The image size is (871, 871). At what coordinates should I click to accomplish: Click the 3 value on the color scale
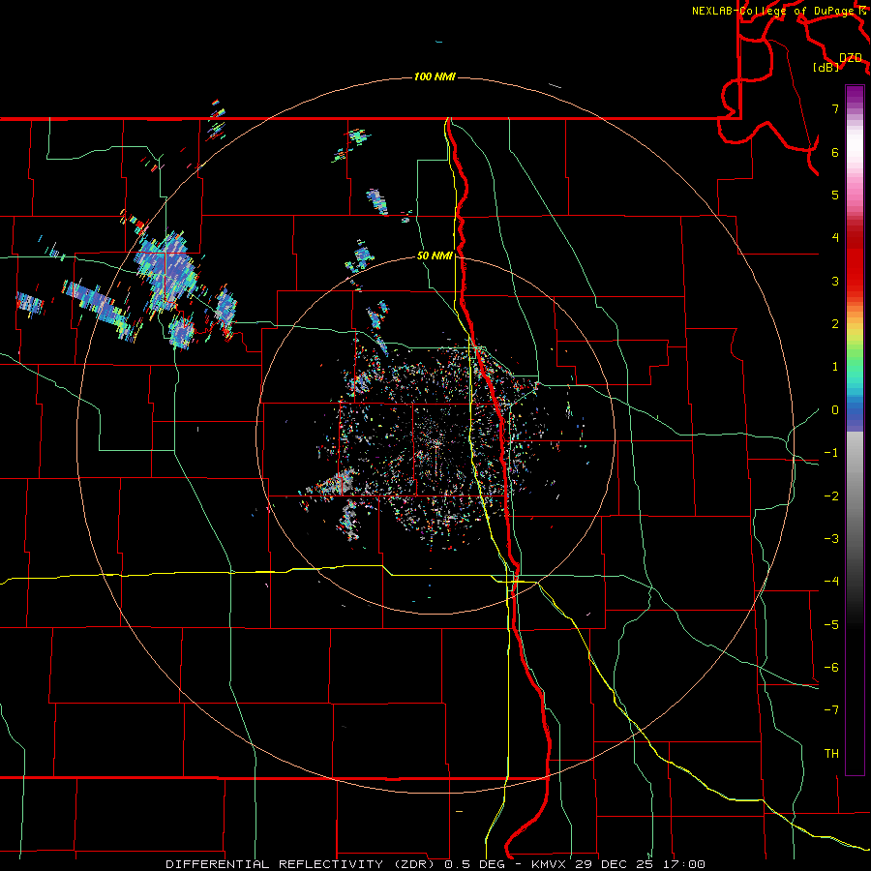pos(835,281)
